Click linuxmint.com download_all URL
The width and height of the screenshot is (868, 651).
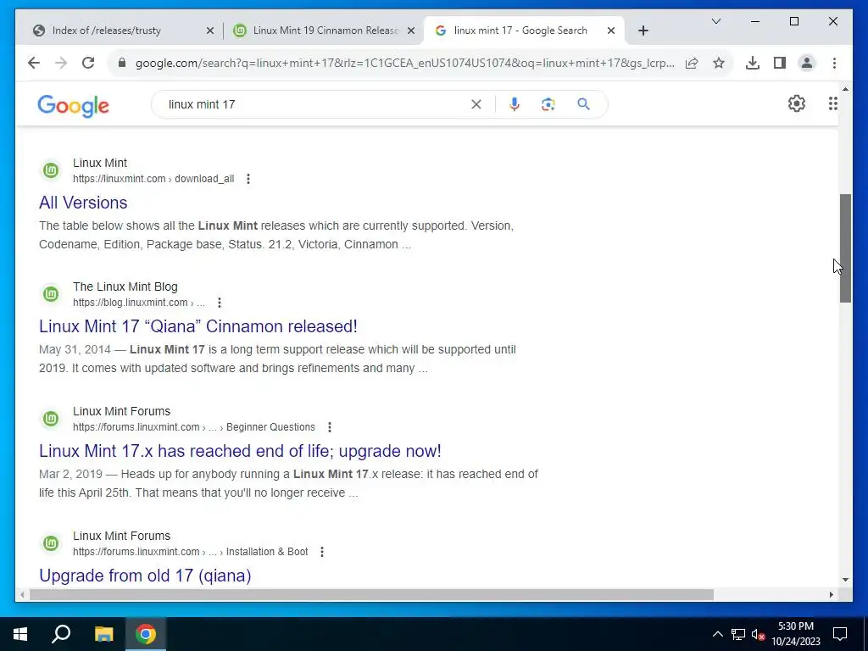[x=153, y=179]
